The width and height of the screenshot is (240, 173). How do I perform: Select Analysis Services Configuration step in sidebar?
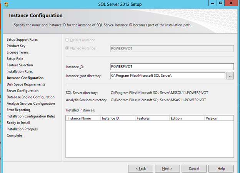[x=31, y=104]
